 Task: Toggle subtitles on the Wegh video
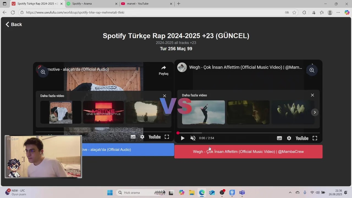point(279,138)
